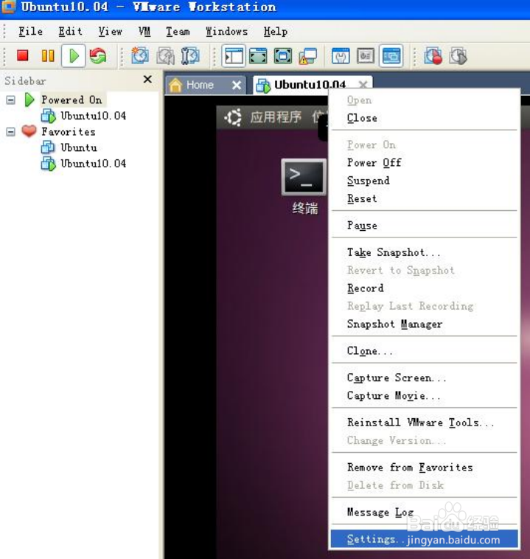The width and height of the screenshot is (530, 559).
Task: Close the Sidebar with its X
Action: pyautogui.click(x=147, y=79)
